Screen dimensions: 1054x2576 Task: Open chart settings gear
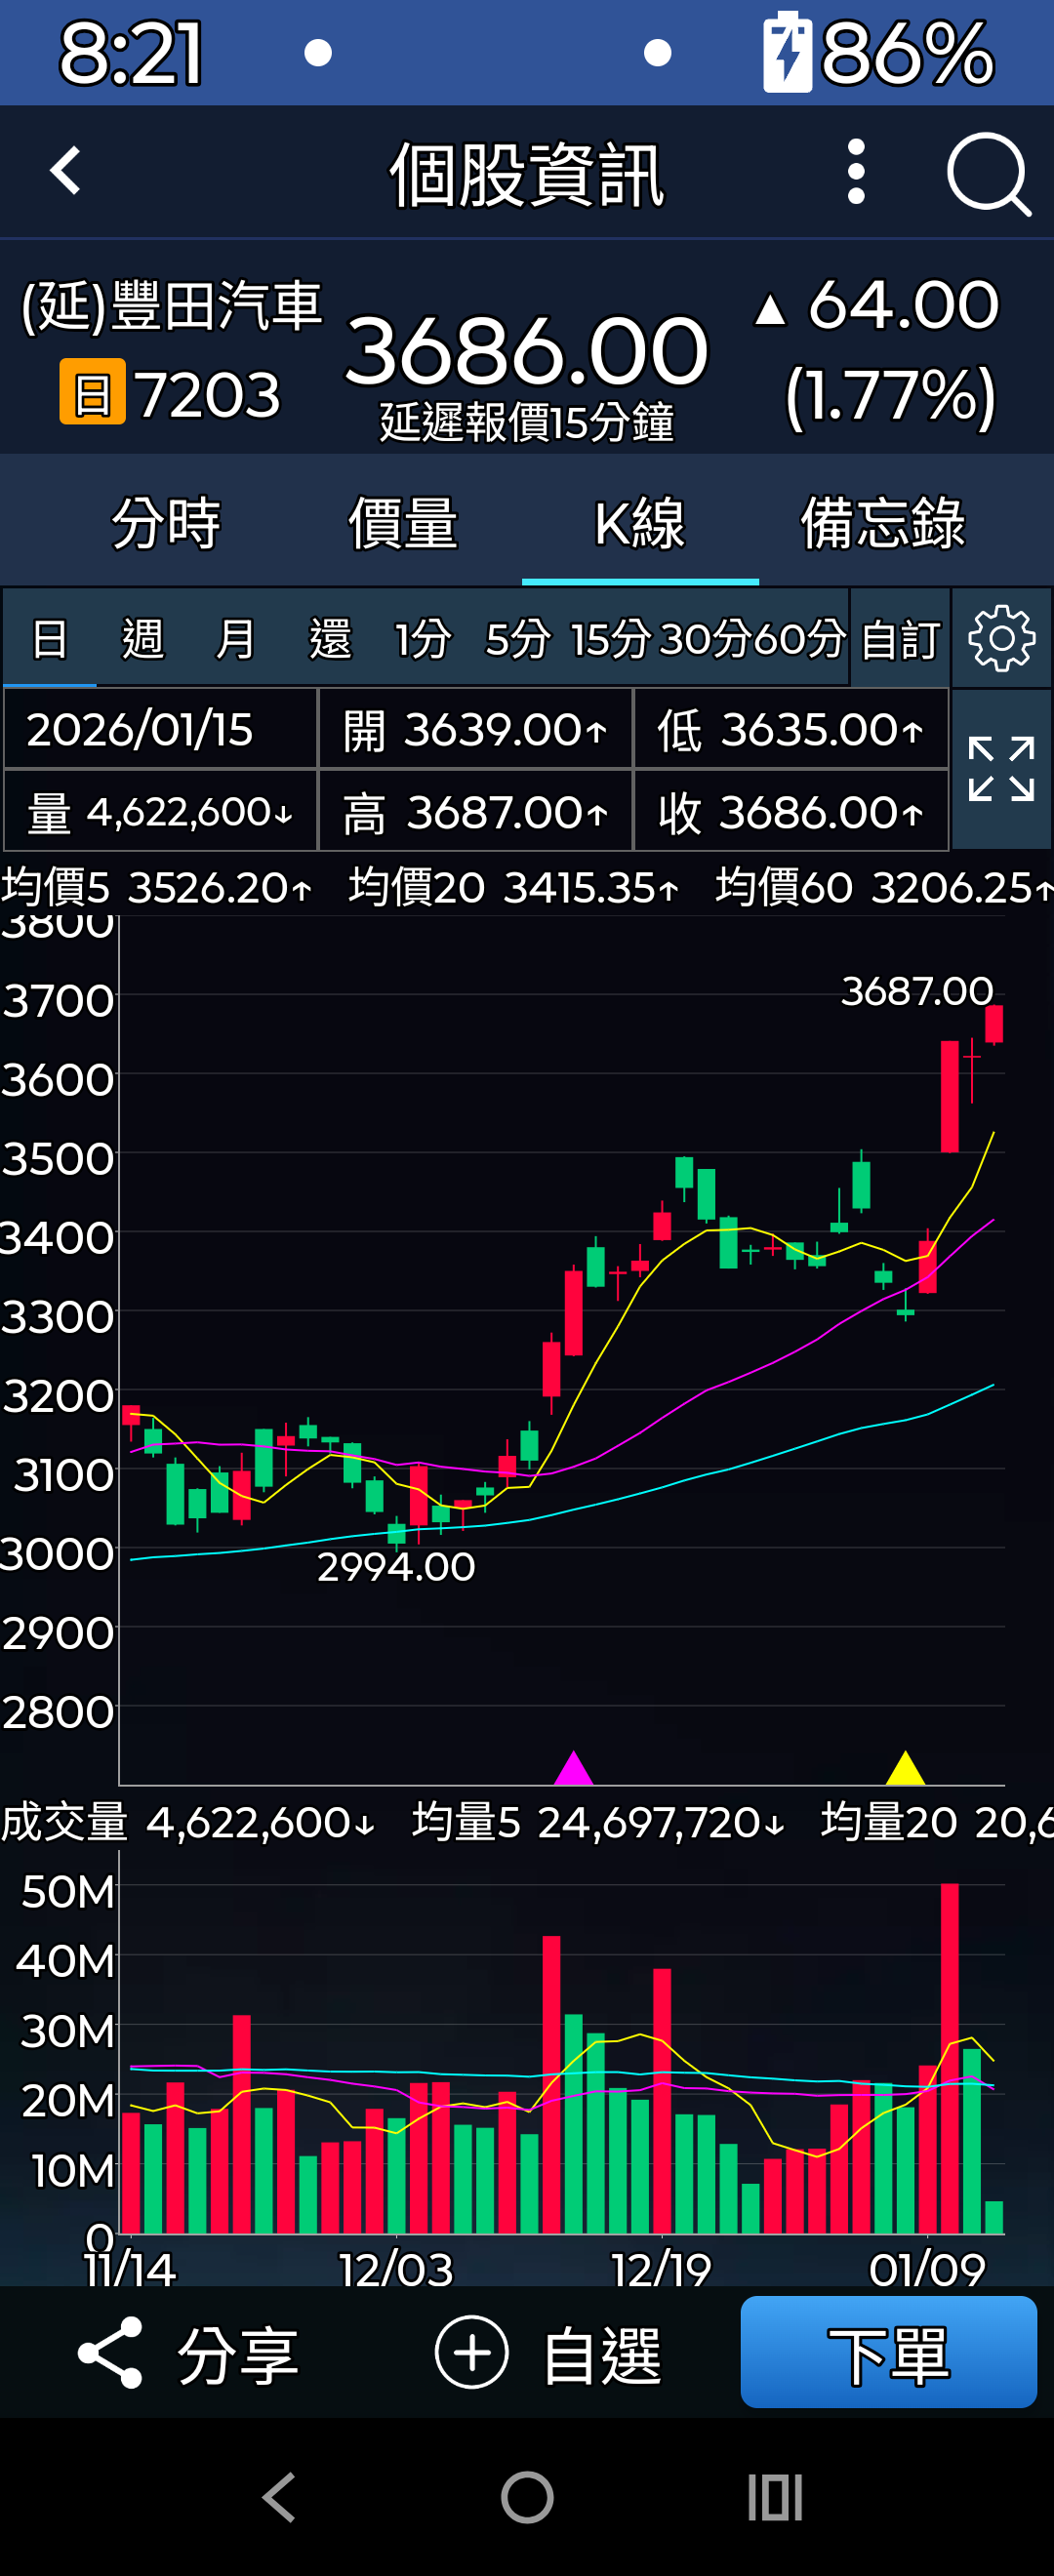tap(1001, 638)
